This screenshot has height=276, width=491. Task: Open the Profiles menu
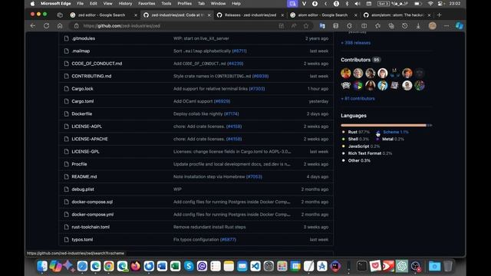click(x=184, y=3)
